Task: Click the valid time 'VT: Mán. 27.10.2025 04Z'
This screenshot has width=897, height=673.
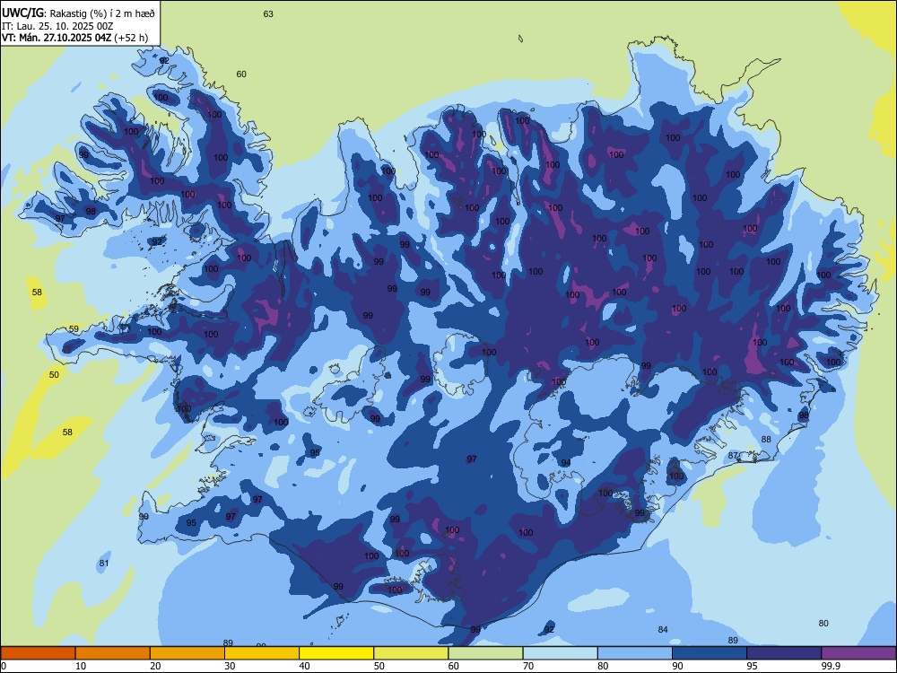Action: click(57, 39)
